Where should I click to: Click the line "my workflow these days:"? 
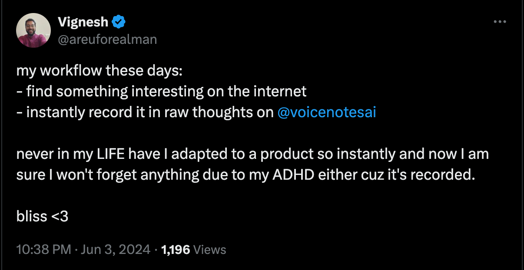pyautogui.click(x=99, y=71)
